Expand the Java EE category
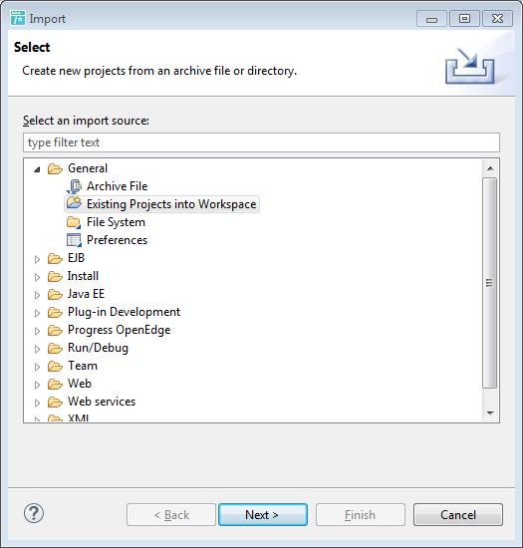The image size is (523, 548). [x=37, y=295]
